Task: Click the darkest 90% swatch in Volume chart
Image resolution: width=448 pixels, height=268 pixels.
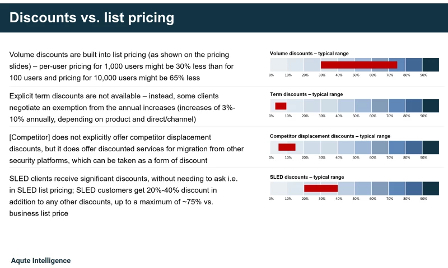Action: click(431, 65)
